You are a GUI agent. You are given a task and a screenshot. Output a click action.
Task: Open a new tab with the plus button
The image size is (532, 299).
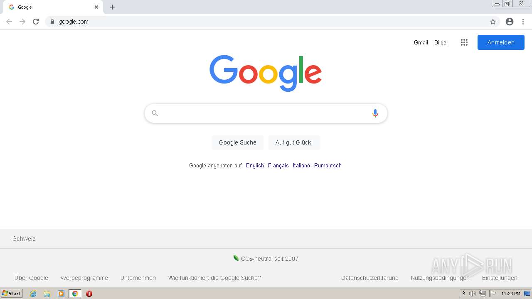point(112,7)
